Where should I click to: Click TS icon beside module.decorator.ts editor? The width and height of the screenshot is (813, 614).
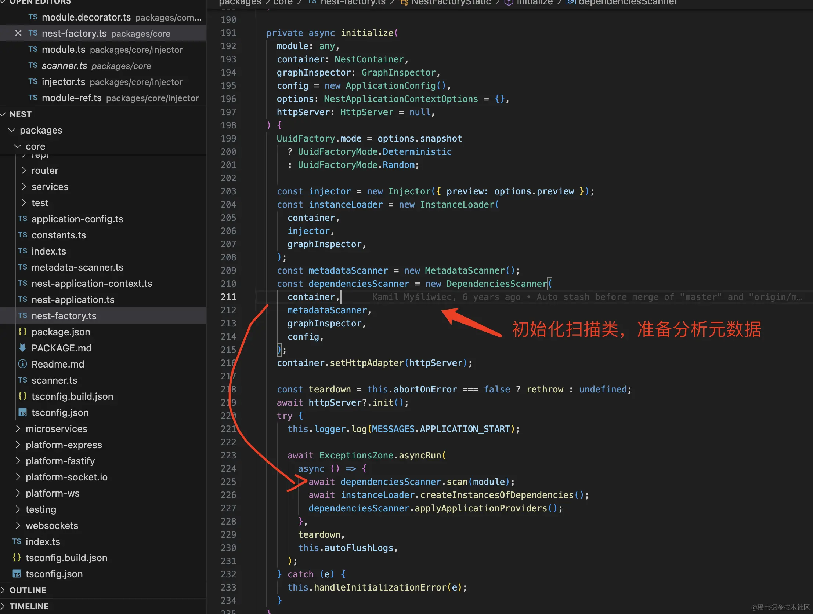pyautogui.click(x=33, y=17)
